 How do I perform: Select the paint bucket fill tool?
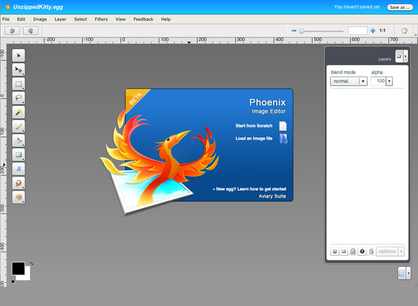point(18,140)
